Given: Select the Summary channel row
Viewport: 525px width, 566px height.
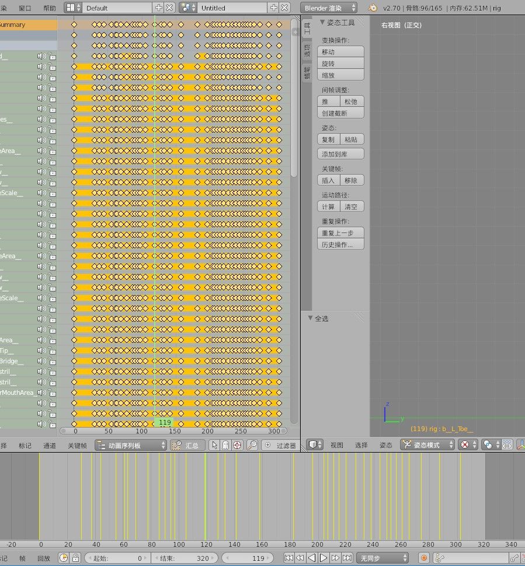Looking at the screenshot, I should tap(29, 25).
